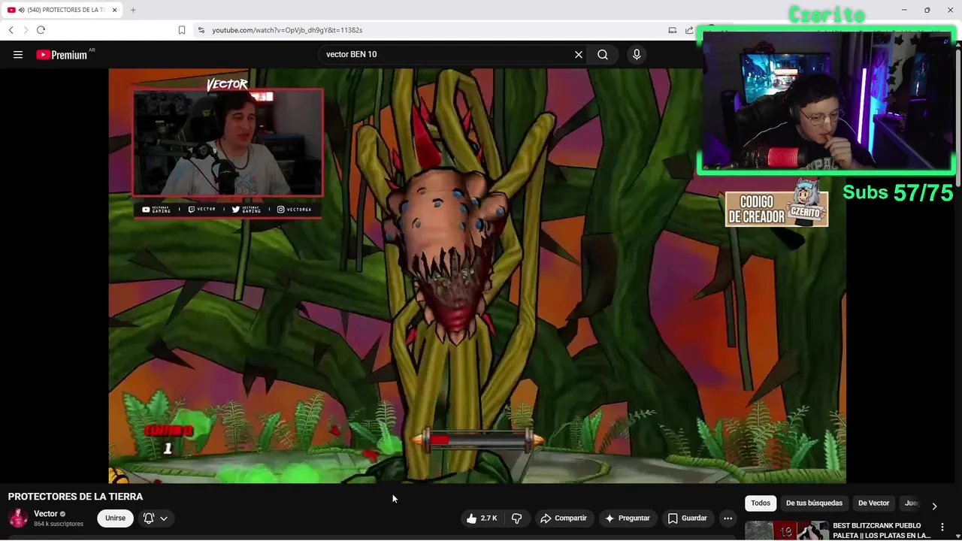Save the video with Guardar
962x541 pixels.
click(x=688, y=518)
